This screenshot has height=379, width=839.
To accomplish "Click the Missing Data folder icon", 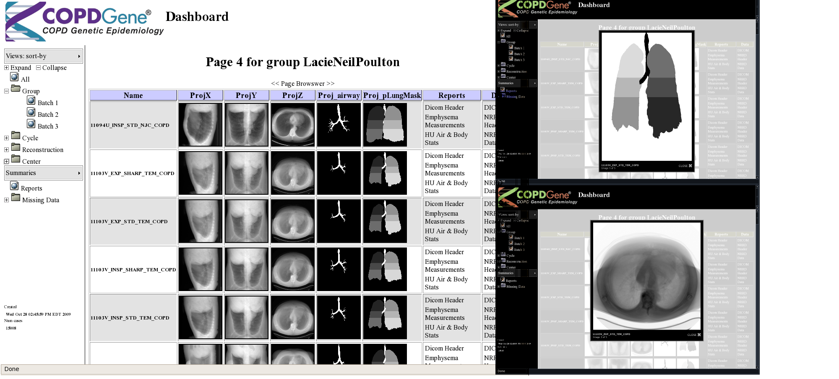I will pyautogui.click(x=16, y=198).
